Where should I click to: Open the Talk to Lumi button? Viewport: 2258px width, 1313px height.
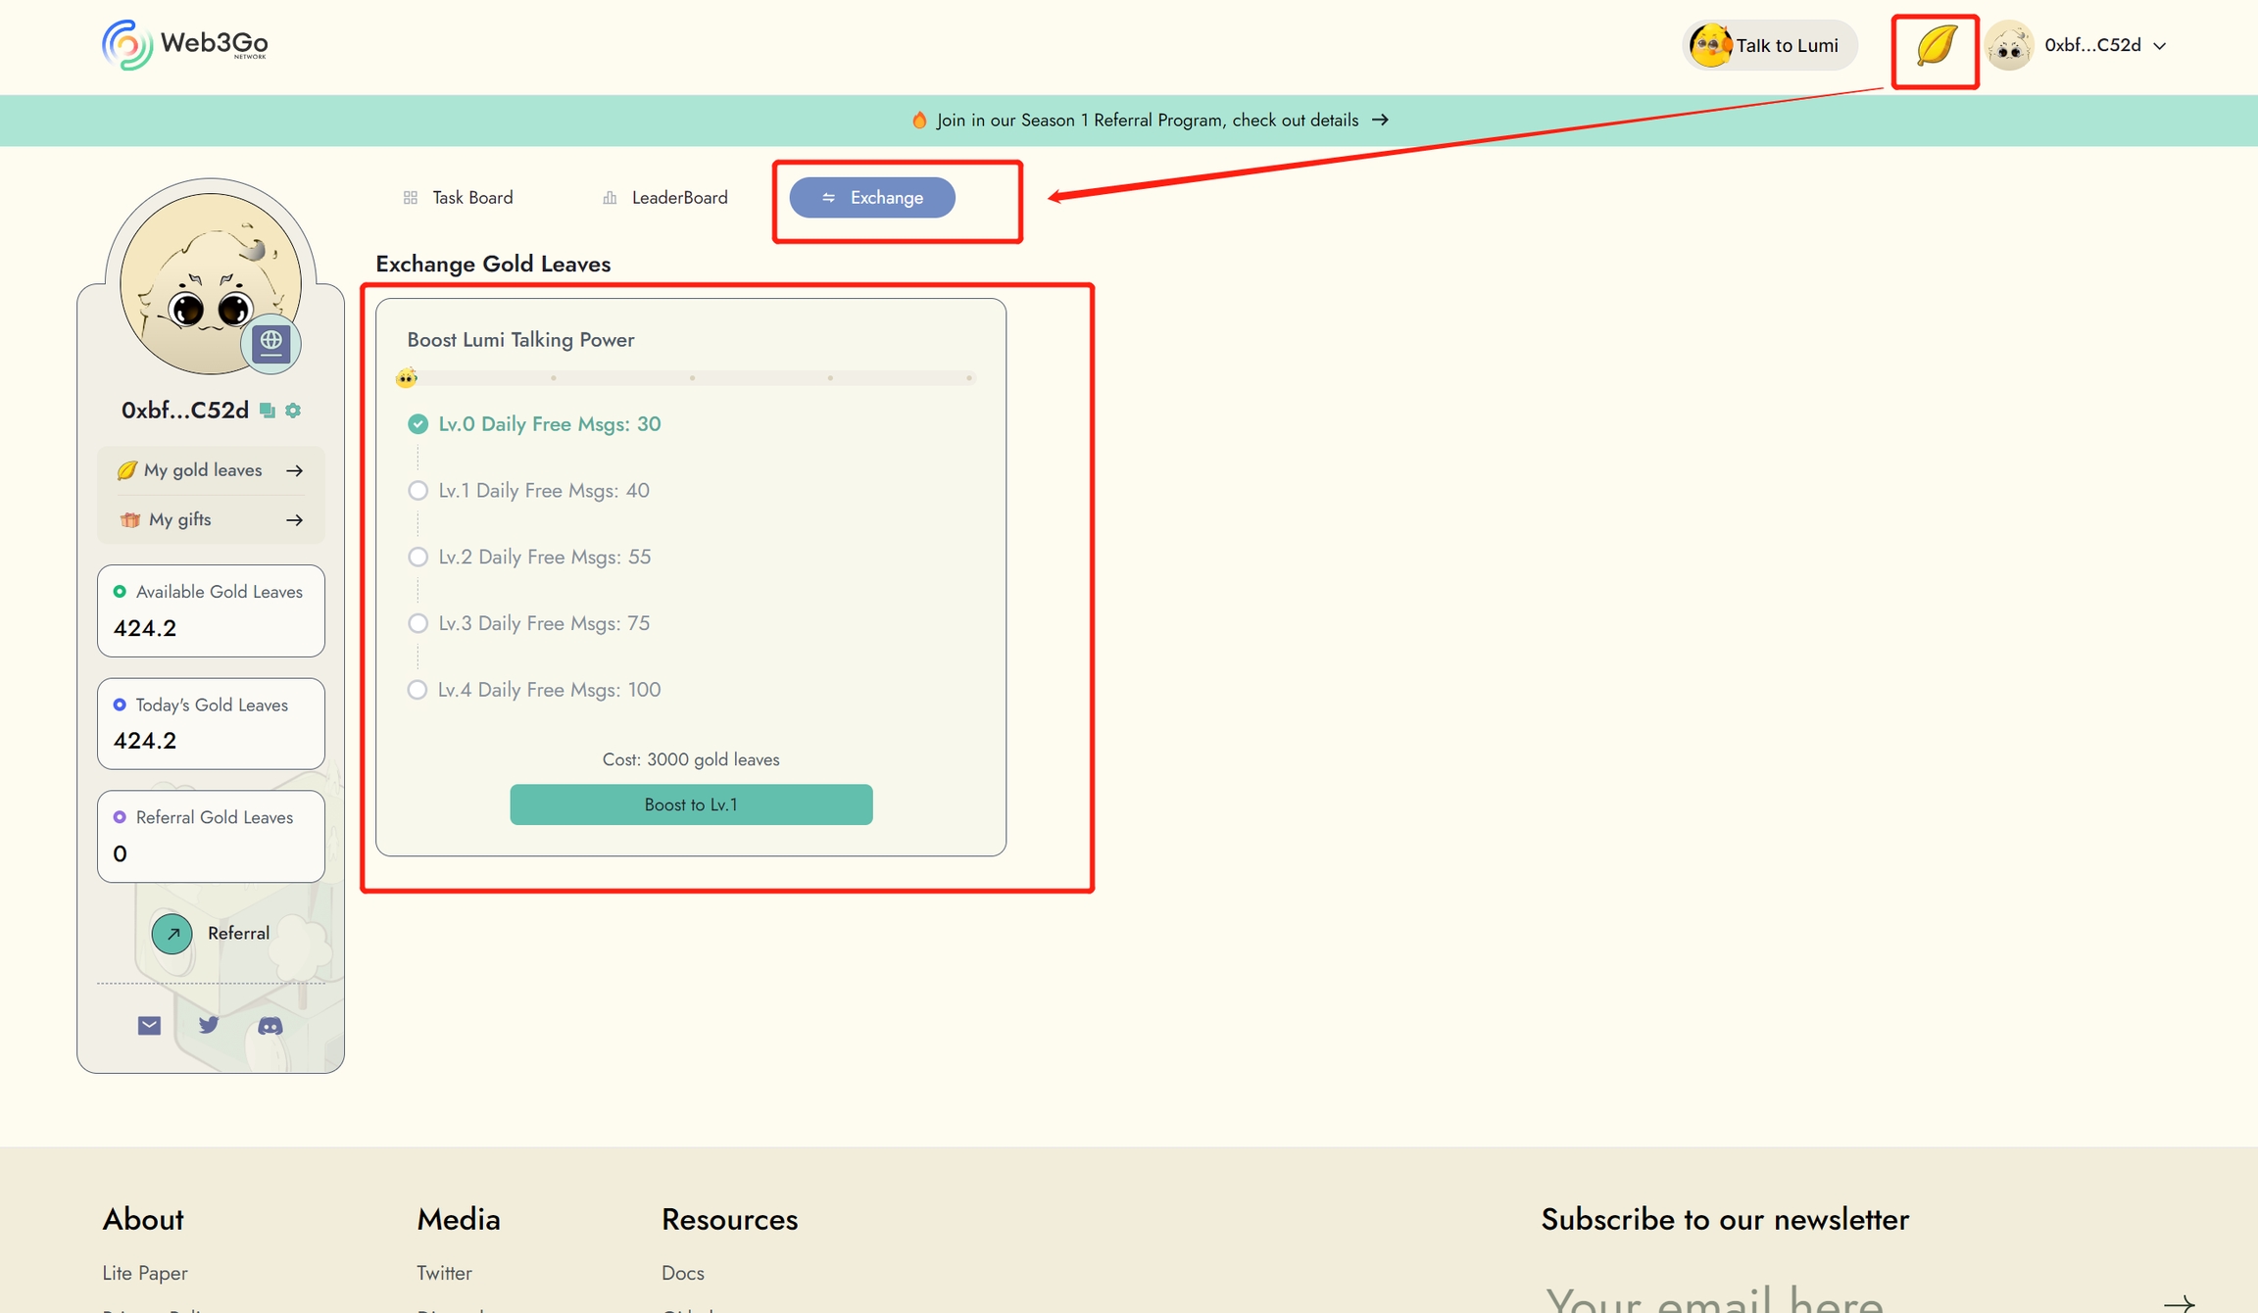point(1768,45)
